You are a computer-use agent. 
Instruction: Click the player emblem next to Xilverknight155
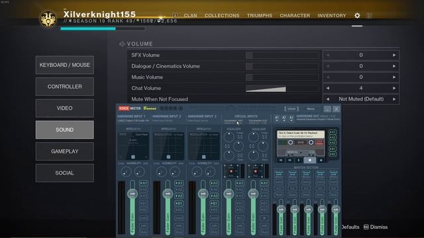(x=48, y=19)
